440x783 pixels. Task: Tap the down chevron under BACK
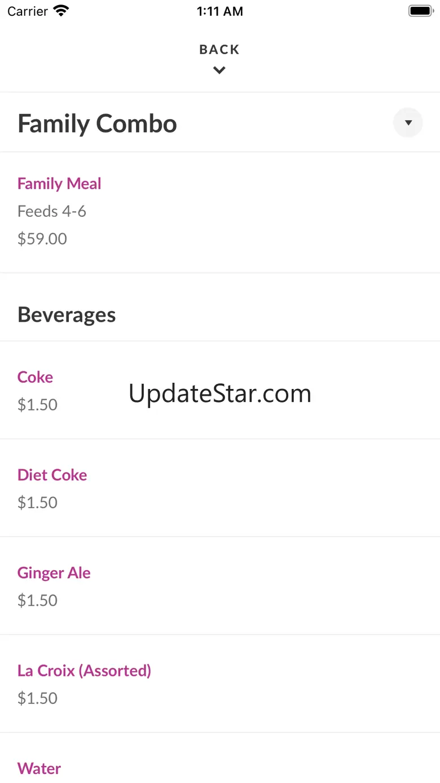(x=219, y=71)
